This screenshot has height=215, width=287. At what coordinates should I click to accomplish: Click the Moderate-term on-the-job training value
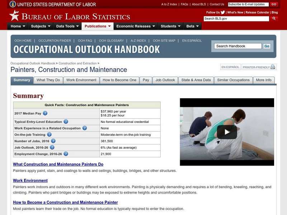pos(126,135)
